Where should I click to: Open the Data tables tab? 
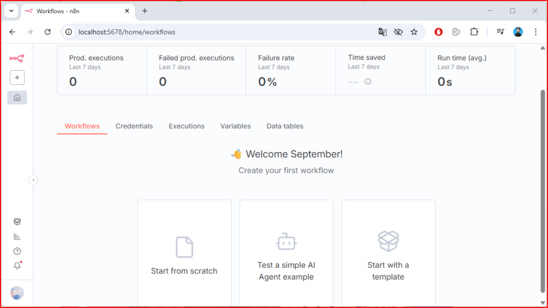point(285,126)
